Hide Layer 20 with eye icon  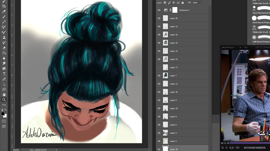click(x=159, y=18)
